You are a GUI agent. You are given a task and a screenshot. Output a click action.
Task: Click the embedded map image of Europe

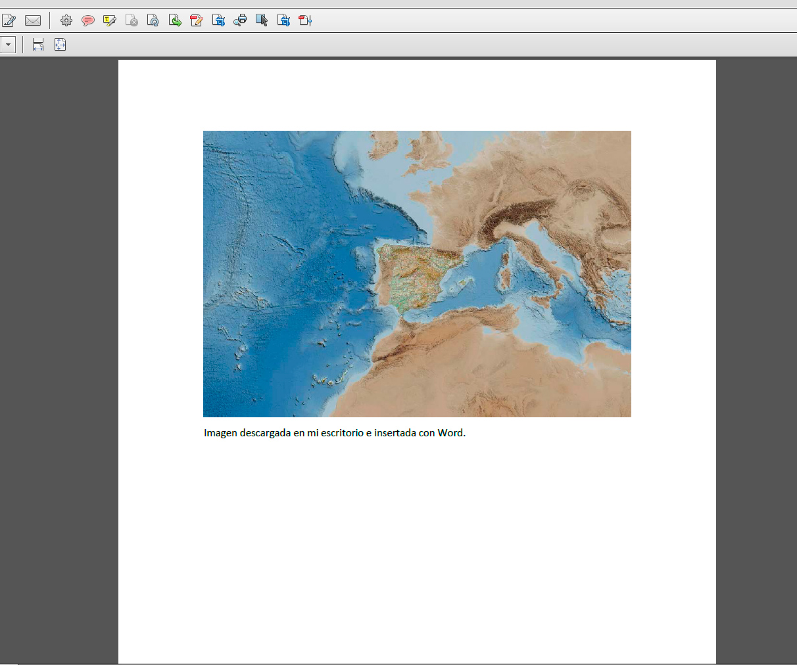[417, 274]
